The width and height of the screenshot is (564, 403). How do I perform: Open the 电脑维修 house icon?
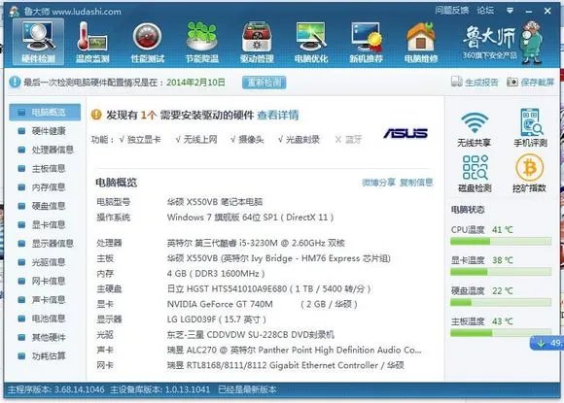(x=421, y=42)
